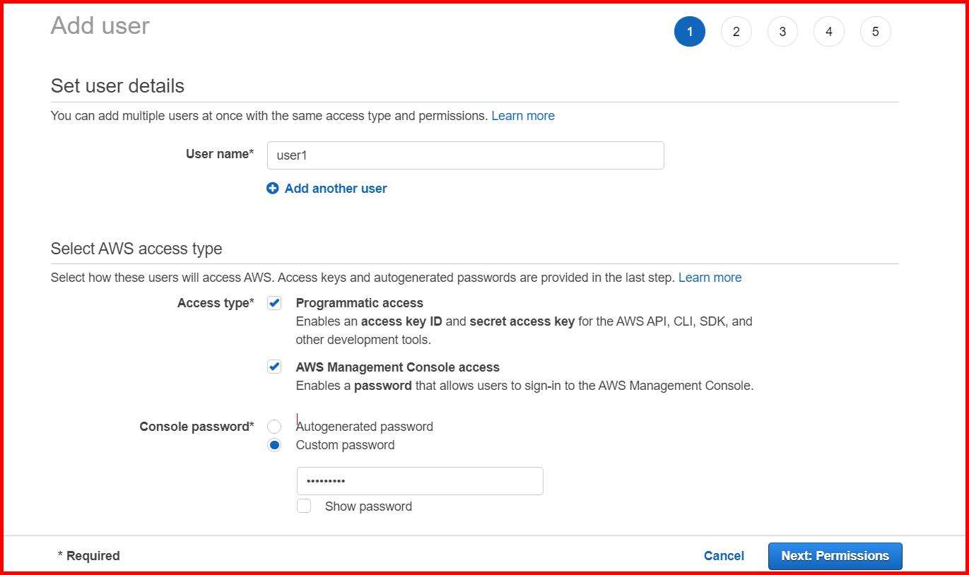969x575 pixels.
Task: Click the Add another user link
Action: pos(335,188)
